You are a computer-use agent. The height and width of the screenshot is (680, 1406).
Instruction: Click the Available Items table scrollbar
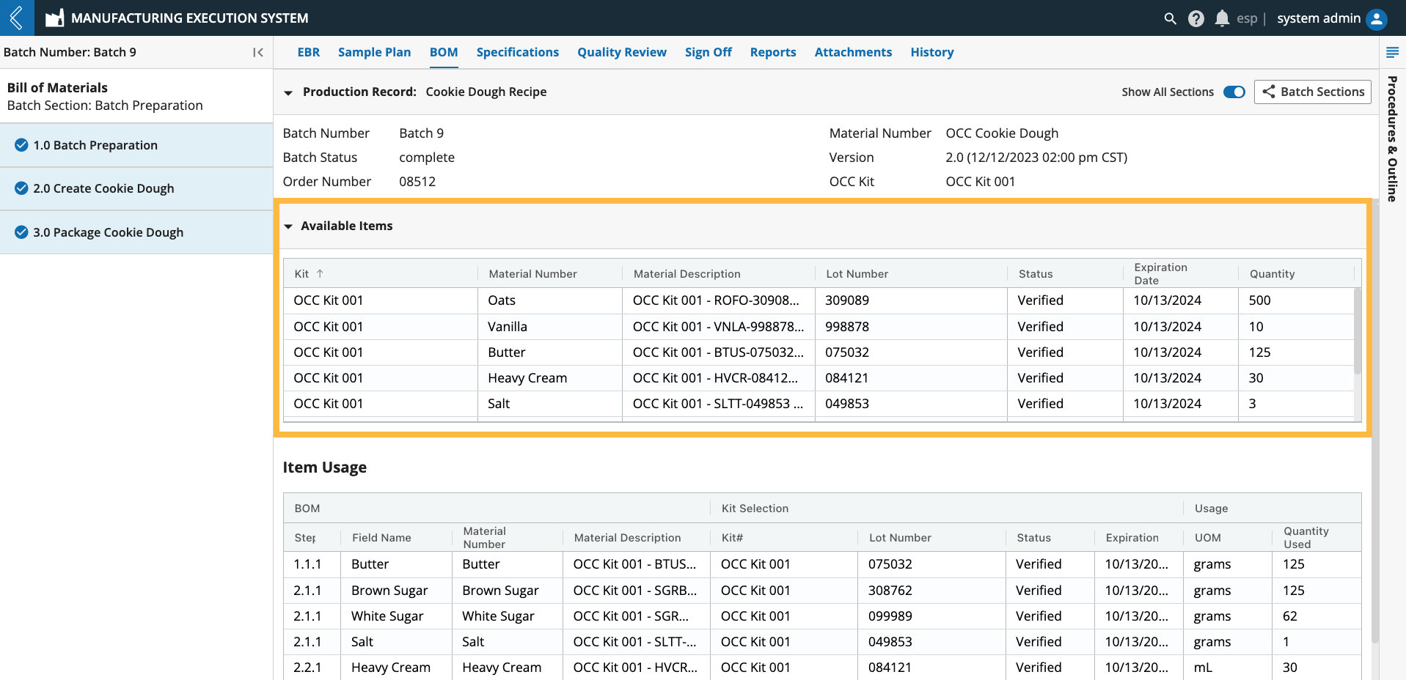tap(1357, 330)
